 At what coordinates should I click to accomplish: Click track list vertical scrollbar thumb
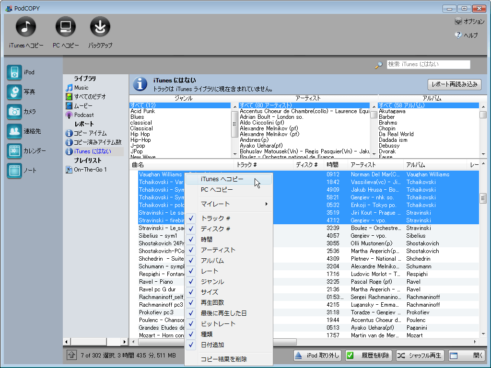(x=483, y=198)
